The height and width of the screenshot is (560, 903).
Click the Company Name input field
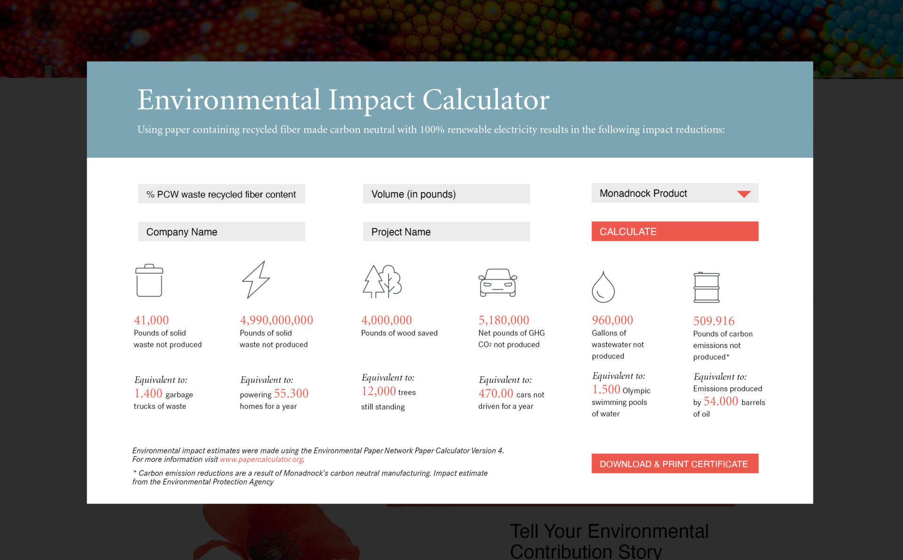[x=222, y=232]
